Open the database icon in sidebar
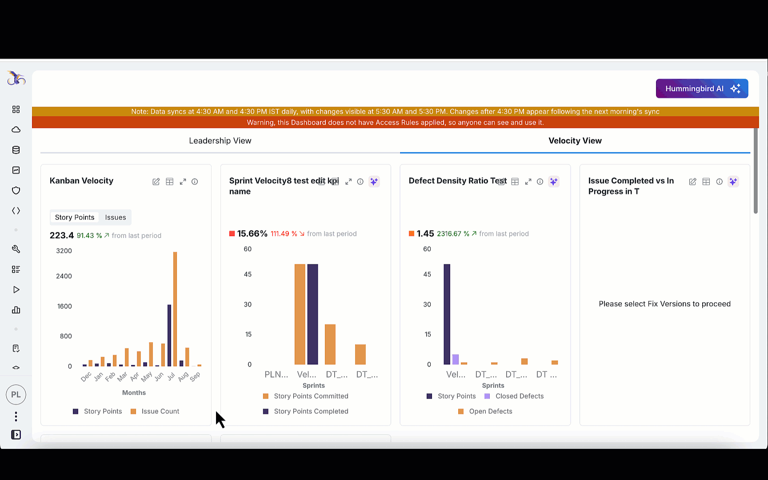This screenshot has width=768, height=480. pyautogui.click(x=16, y=150)
